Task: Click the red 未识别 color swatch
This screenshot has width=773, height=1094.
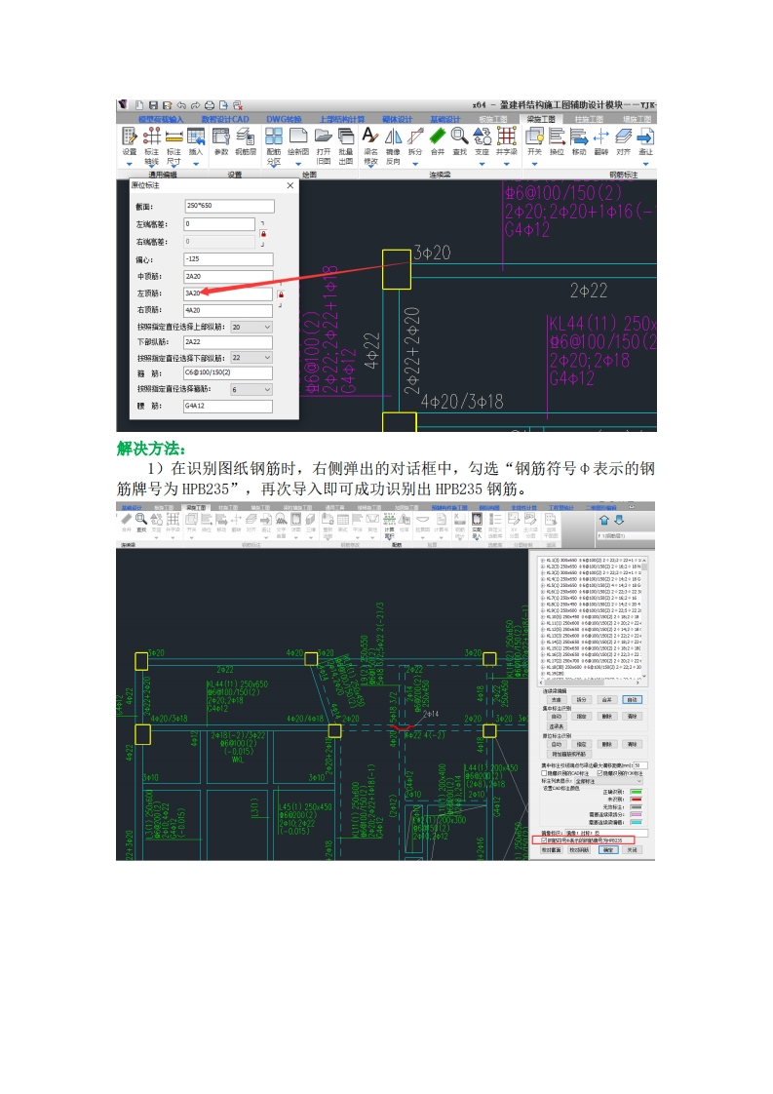Action: point(637,800)
